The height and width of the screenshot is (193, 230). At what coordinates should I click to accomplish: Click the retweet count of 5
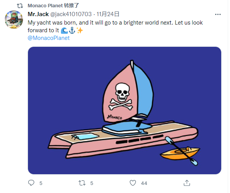92,183
